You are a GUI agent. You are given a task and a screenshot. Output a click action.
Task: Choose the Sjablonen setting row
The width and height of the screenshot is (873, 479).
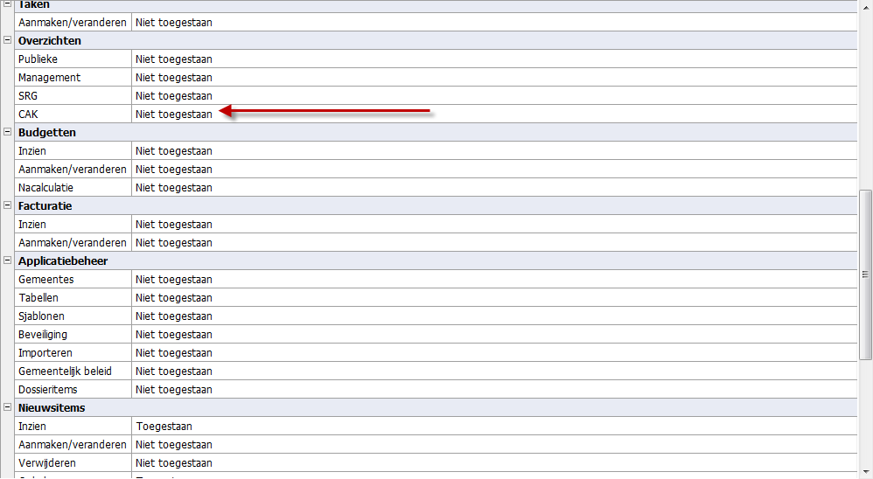[41, 316]
